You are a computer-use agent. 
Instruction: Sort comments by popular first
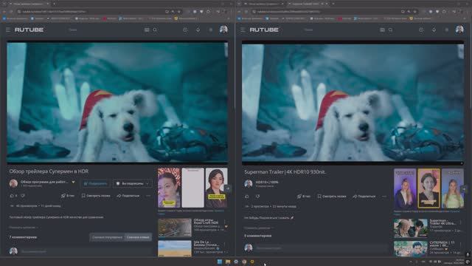(107, 237)
